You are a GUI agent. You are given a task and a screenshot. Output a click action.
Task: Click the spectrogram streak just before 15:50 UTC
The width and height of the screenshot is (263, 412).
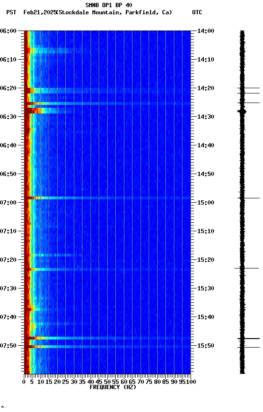tap(107, 338)
